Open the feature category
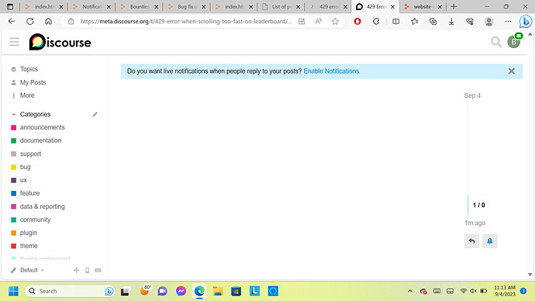Viewport: 535px width, 301px height. (29, 193)
